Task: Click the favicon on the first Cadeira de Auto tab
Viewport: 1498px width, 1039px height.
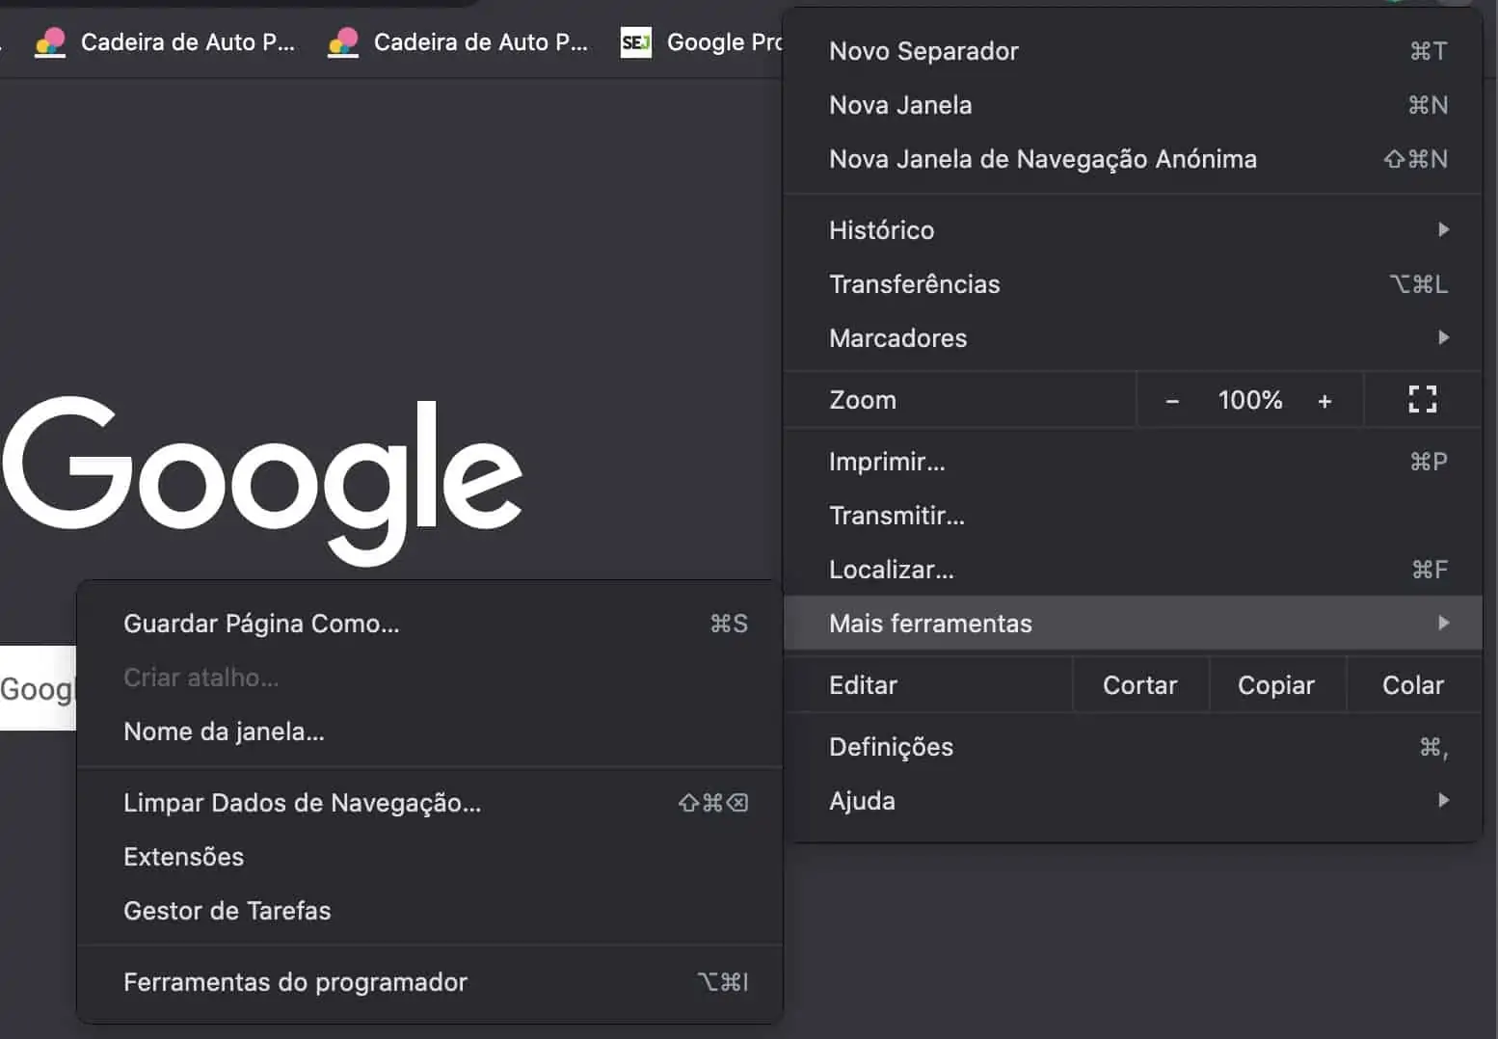Action: click(49, 41)
